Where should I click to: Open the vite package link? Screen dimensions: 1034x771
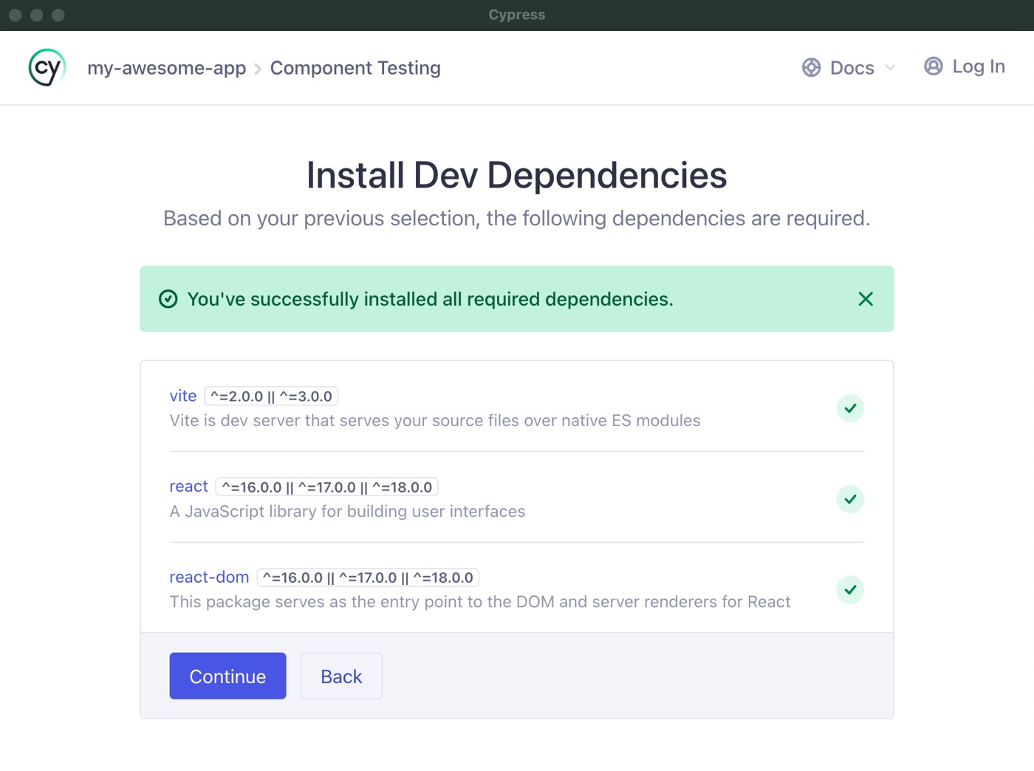click(183, 396)
